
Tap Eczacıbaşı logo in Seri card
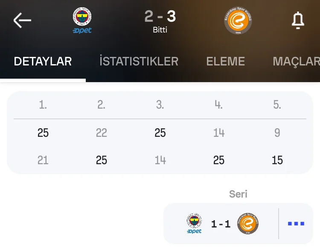coord(248,224)
